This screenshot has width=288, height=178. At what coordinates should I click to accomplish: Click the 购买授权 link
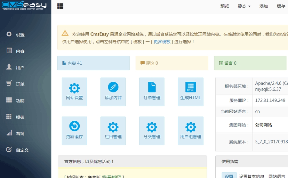pos(112,177)
